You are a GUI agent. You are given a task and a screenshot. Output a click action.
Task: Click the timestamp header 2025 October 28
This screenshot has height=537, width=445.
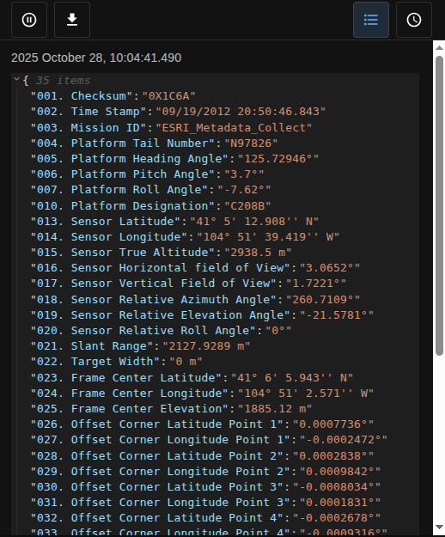point(96,58)
